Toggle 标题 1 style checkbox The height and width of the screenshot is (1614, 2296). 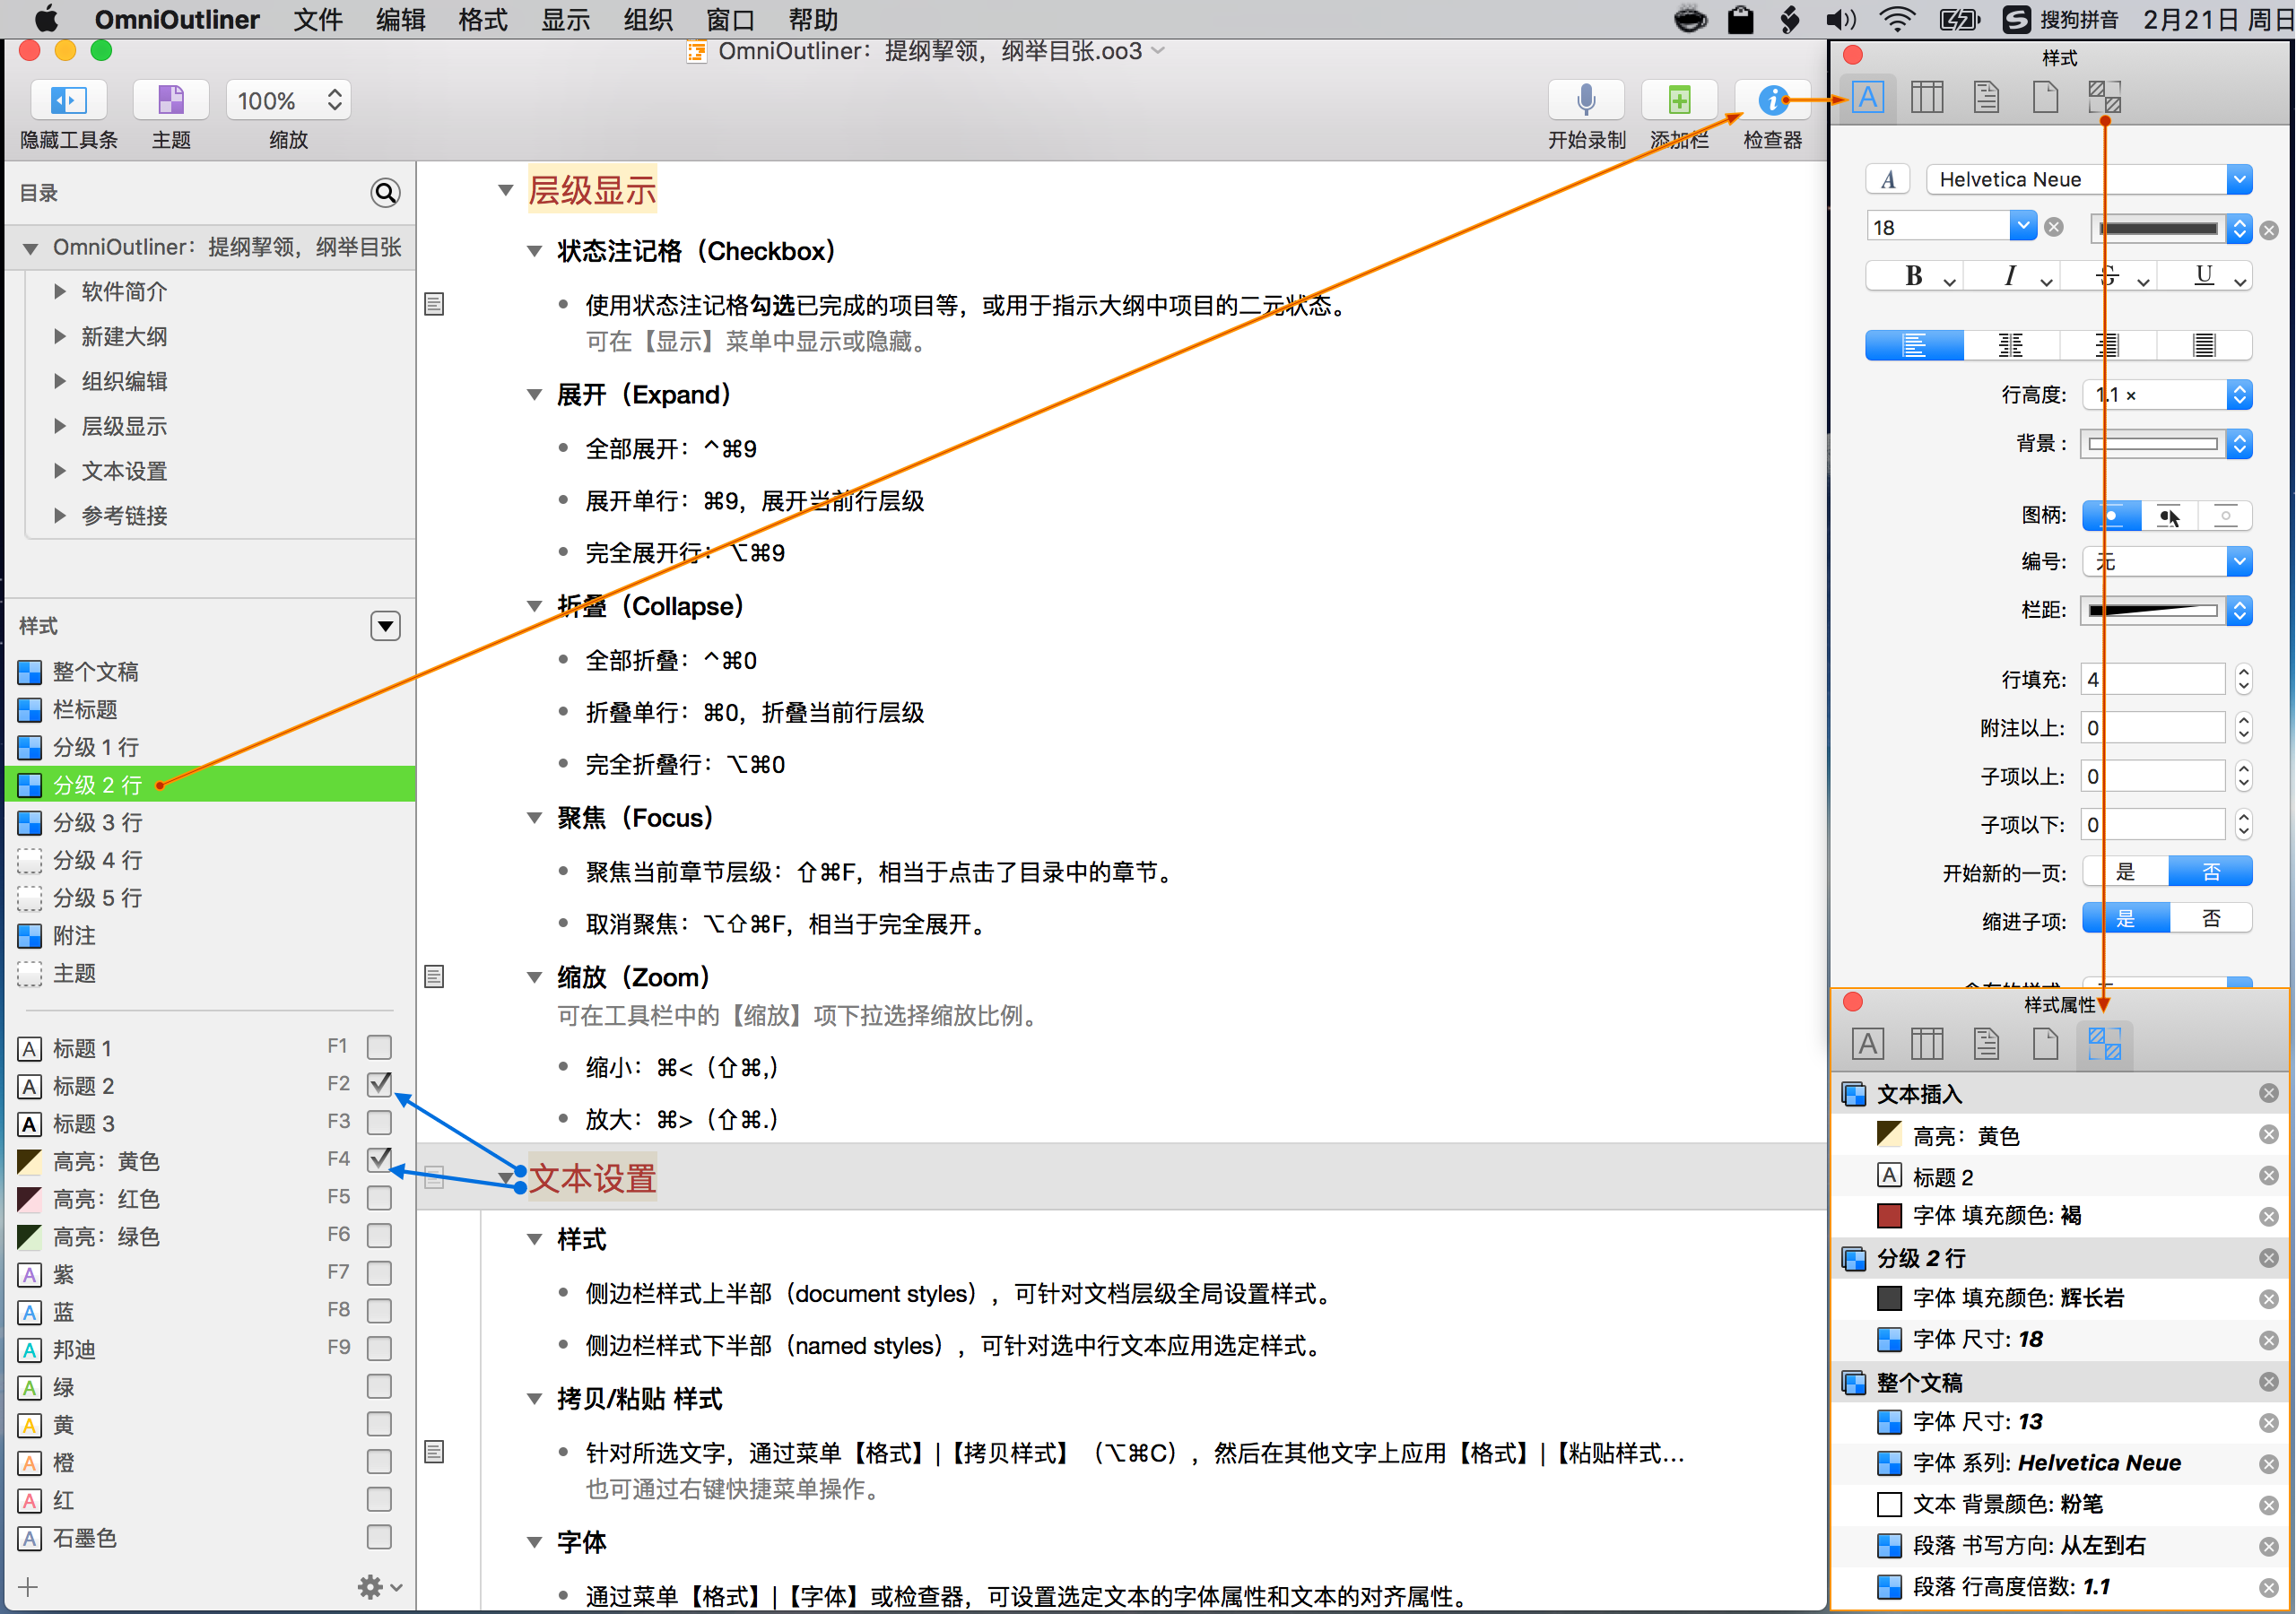pos(379,1047)
